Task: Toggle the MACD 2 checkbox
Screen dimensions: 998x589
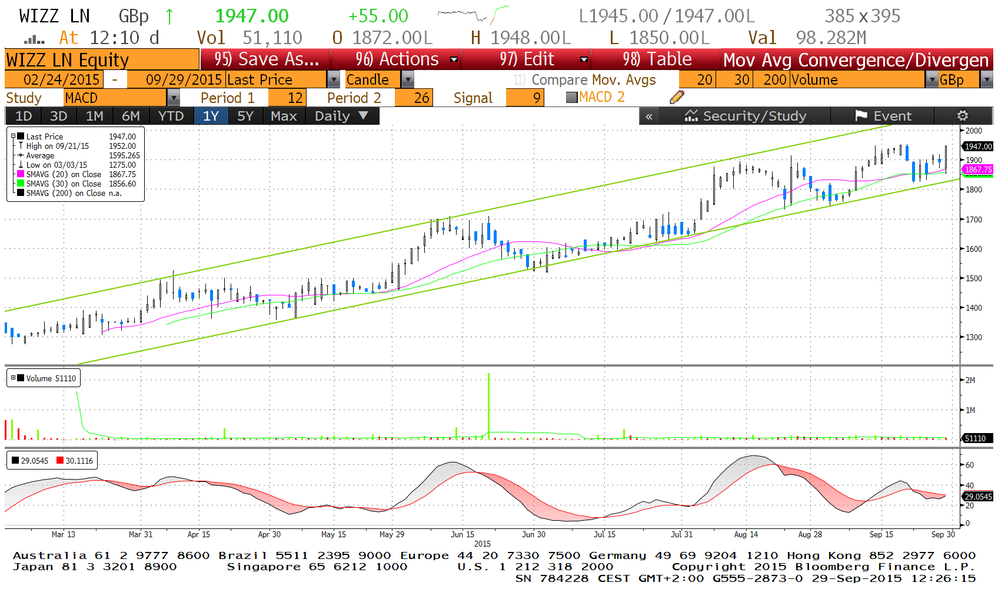Action: click(x=571, y=98)
